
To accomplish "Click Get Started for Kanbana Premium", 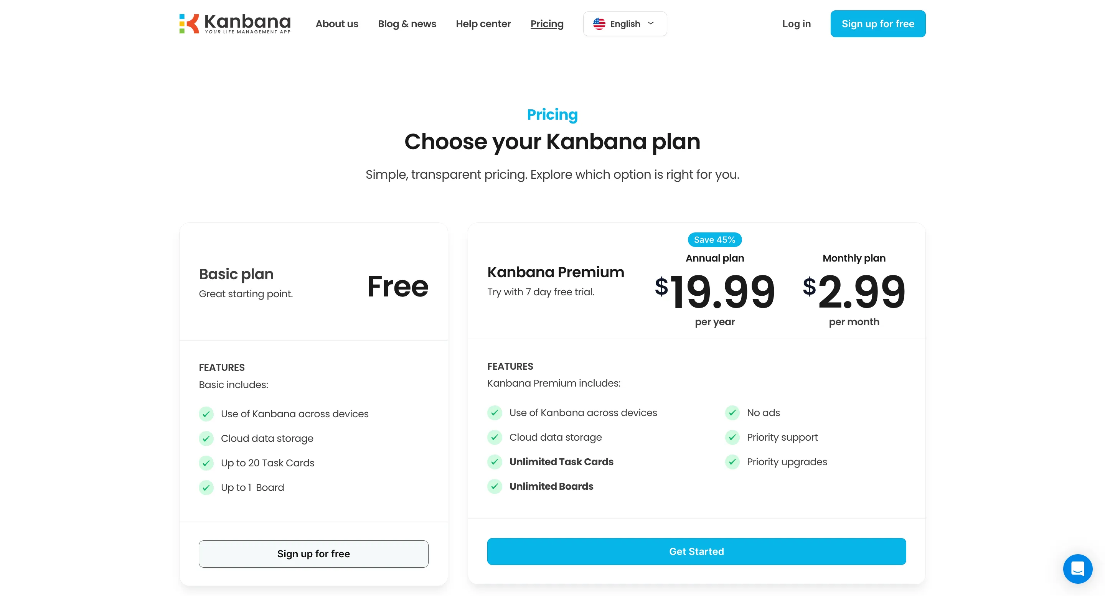I will tap(696, 551).
